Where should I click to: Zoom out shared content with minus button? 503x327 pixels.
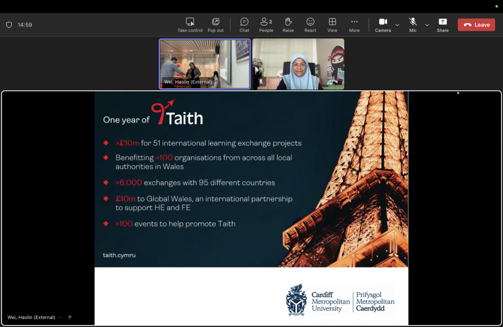tap(60, 317)
